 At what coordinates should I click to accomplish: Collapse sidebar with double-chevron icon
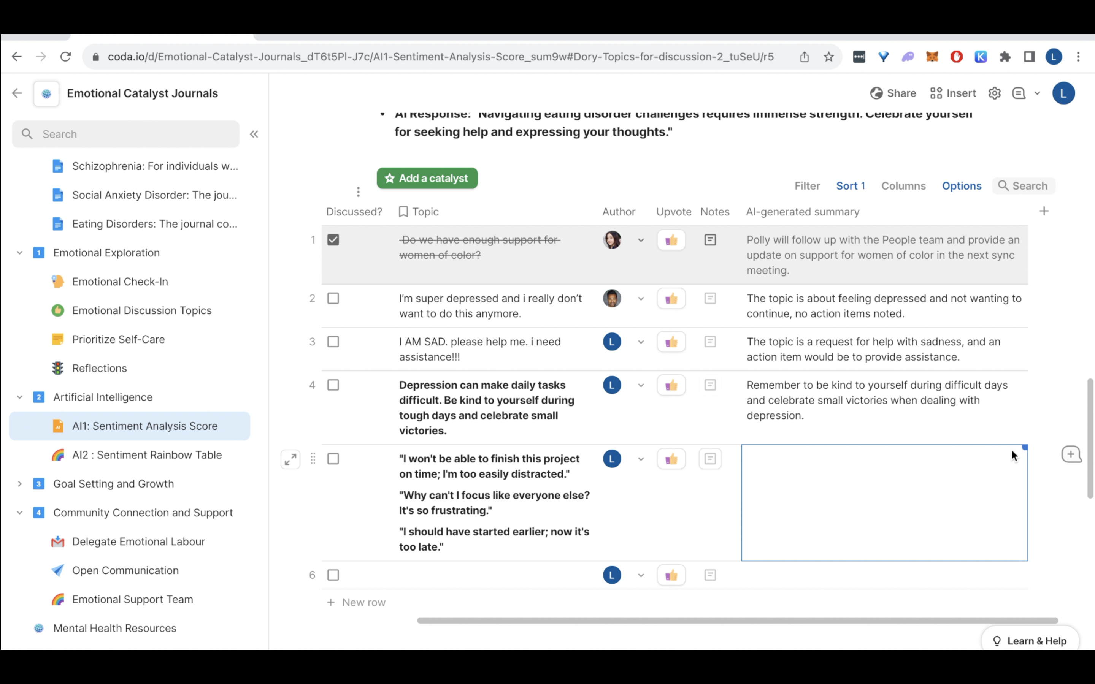click(x=254, y=135)
